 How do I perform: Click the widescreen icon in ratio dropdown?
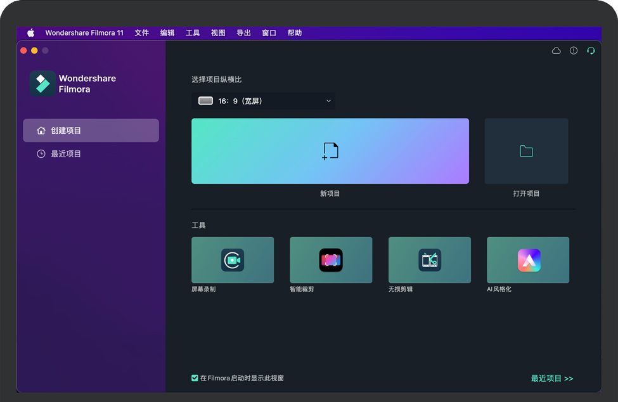pos(206,101)
